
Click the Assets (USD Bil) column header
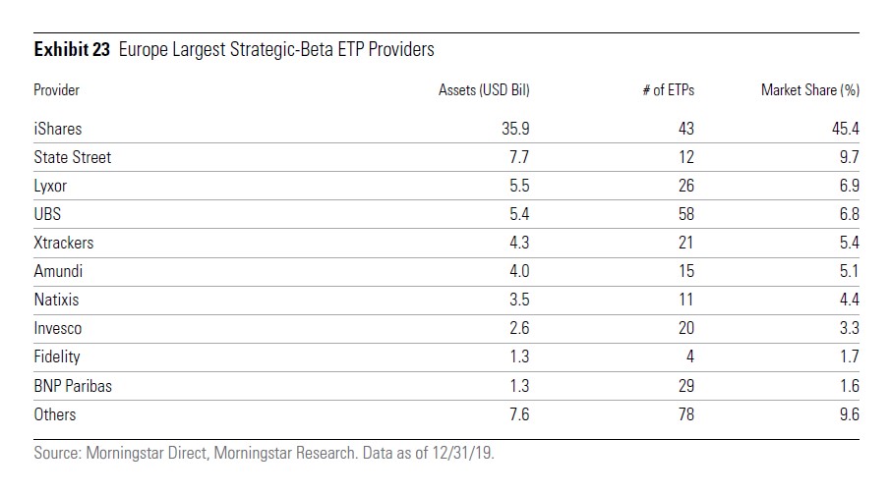pyautogui.click(x=484, y=90)
